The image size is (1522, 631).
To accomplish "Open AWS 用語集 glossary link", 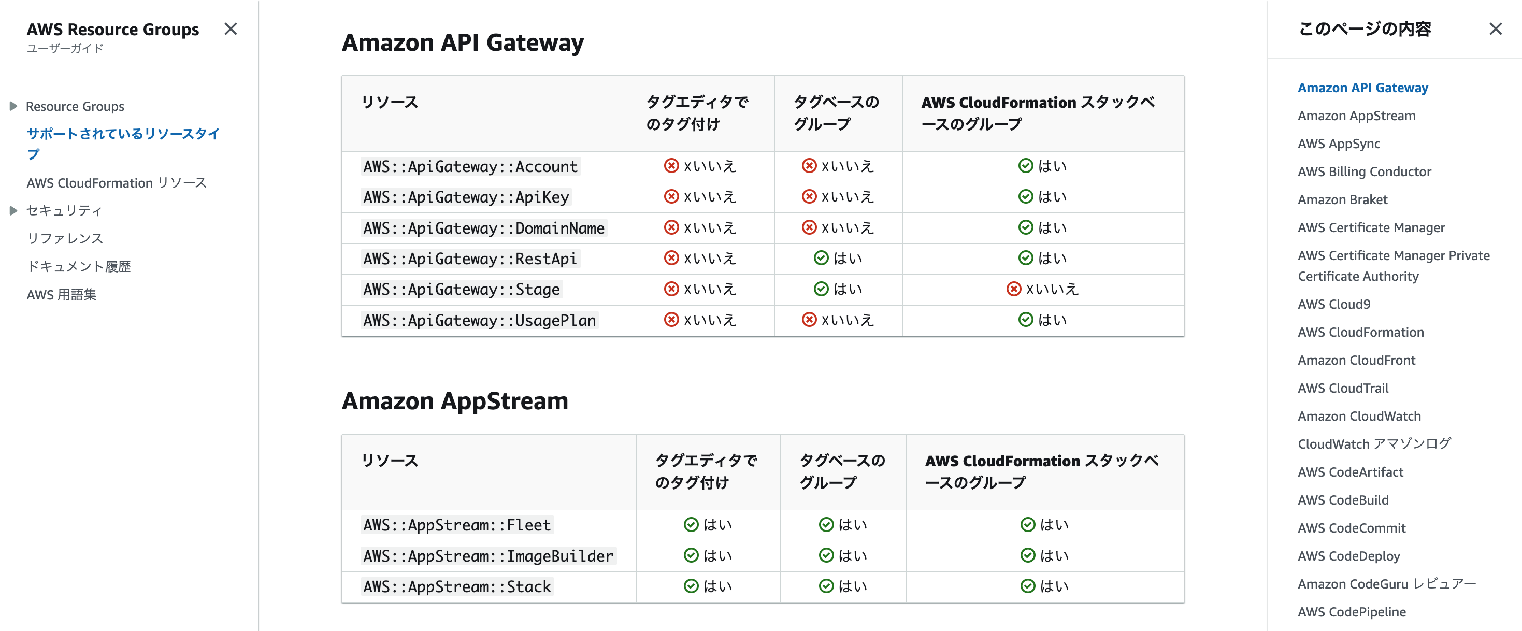I will click(x=62, y=294).
